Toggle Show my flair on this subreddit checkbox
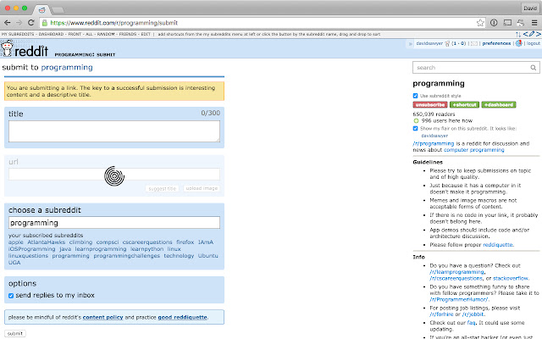The image size is (542, 339). click(416, 128)
